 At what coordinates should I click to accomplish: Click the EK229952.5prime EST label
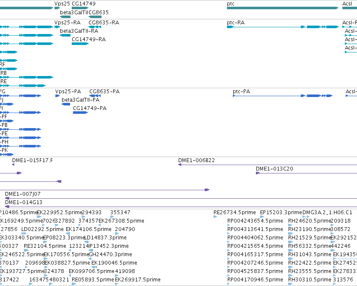coord(59,213)
